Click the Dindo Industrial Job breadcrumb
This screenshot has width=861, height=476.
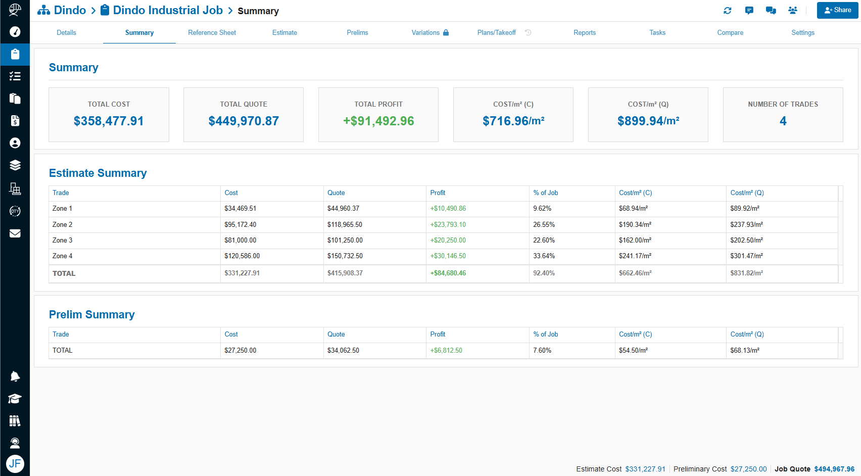[167, 11]
